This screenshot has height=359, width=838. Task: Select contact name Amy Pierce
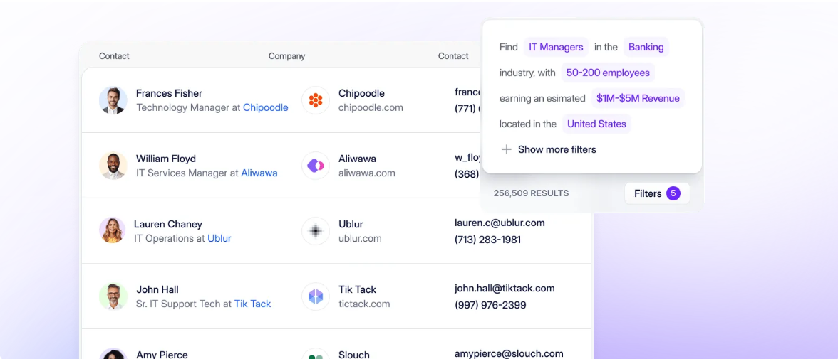pyautogui.click(x=162, y=354)
